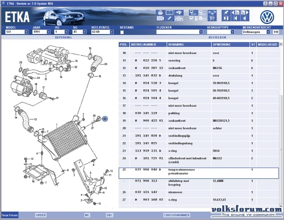This screenshot has height=220, width=284.
Task: Click the help question mark in title bar
Action: click(x=265, y=3)
